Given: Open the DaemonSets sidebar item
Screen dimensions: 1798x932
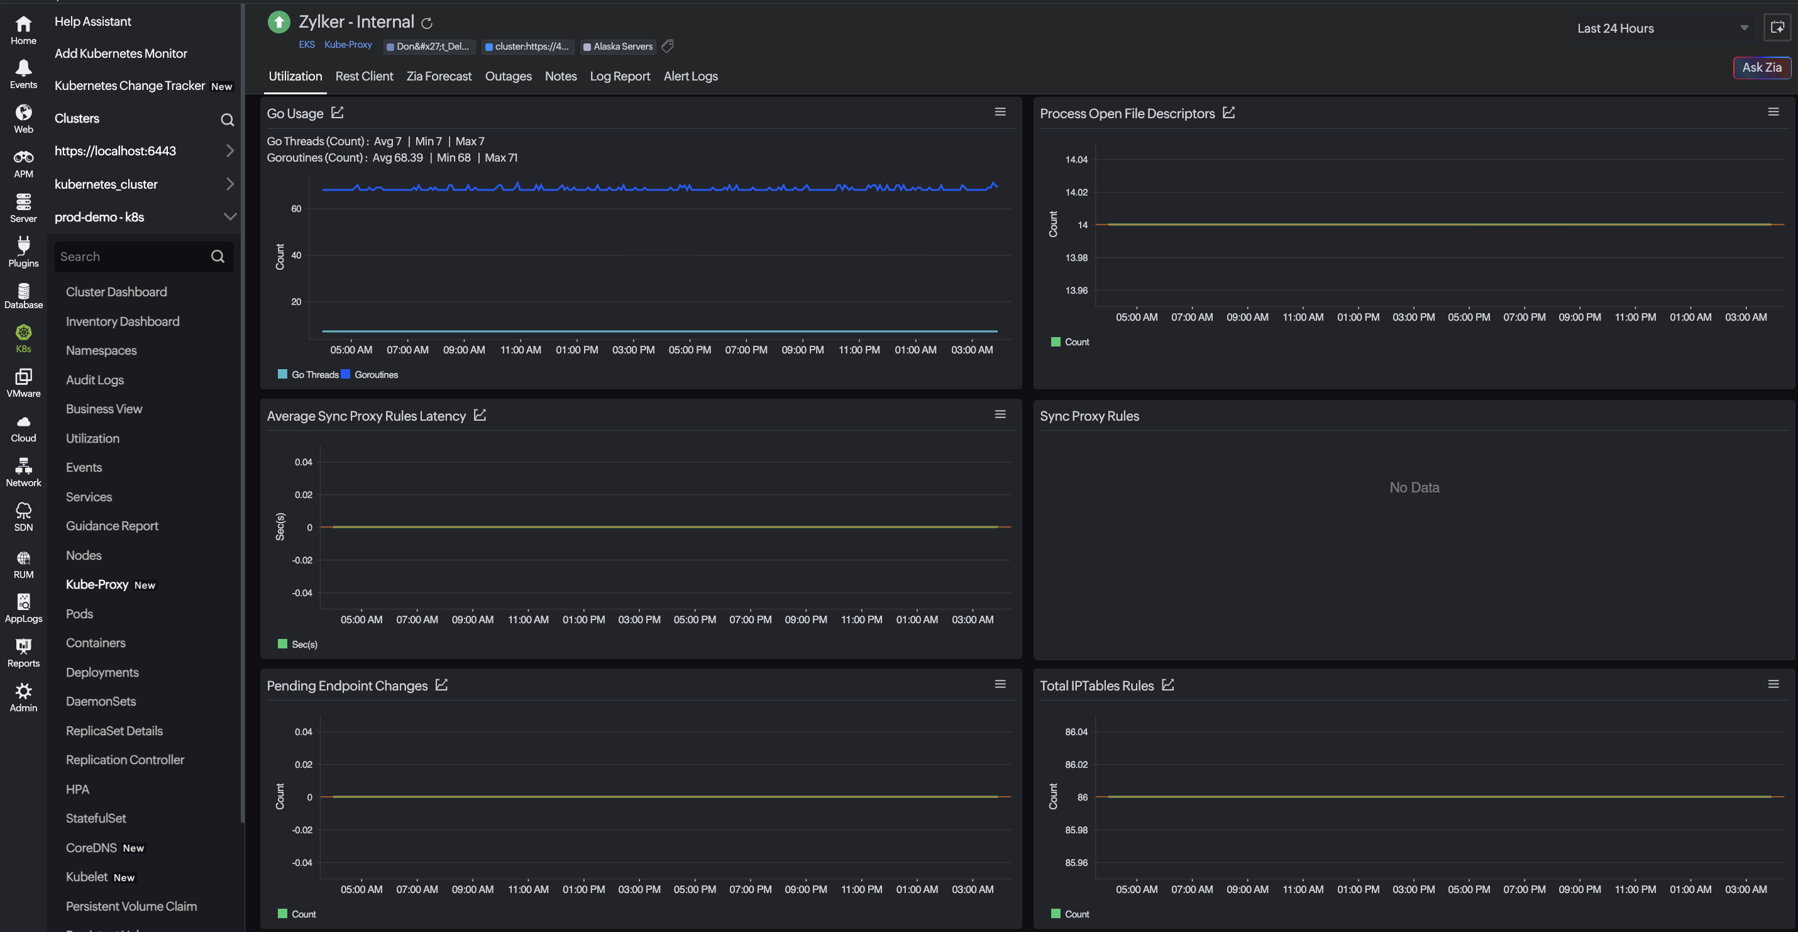Looking at the screenshot, I should tap(101, 701).
